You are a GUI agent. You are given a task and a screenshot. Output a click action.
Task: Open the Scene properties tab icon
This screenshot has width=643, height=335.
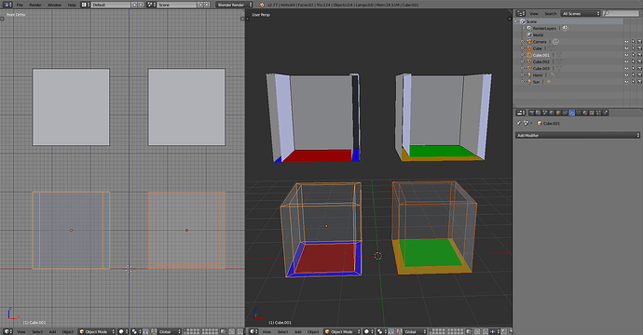[544, 113]
